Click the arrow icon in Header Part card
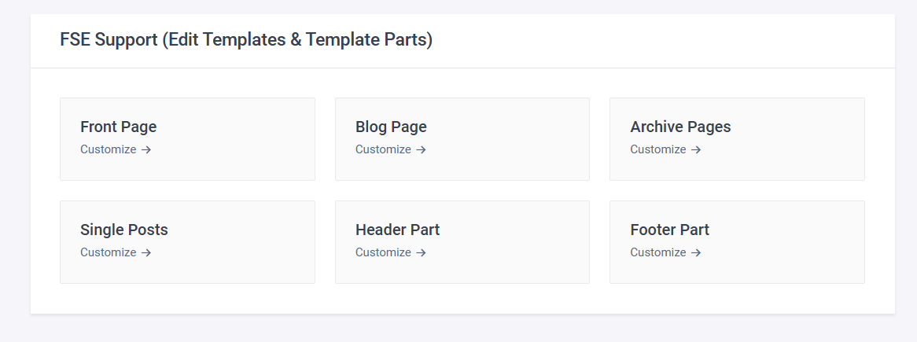The height and width of the screenshot is (342, 917). coord(421,252)
